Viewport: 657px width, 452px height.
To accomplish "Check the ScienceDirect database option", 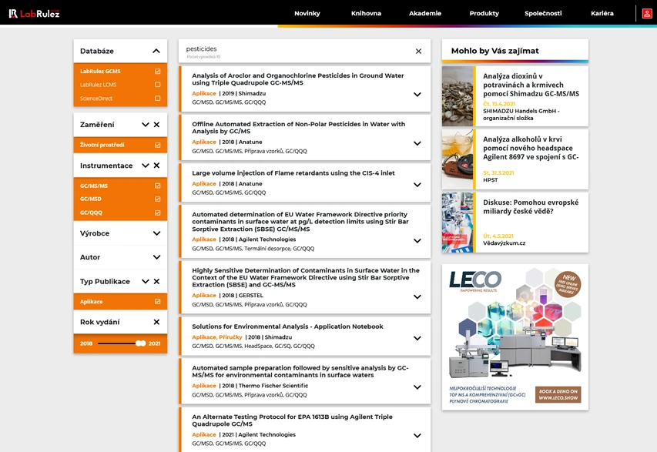I will (x=158, y=99).
